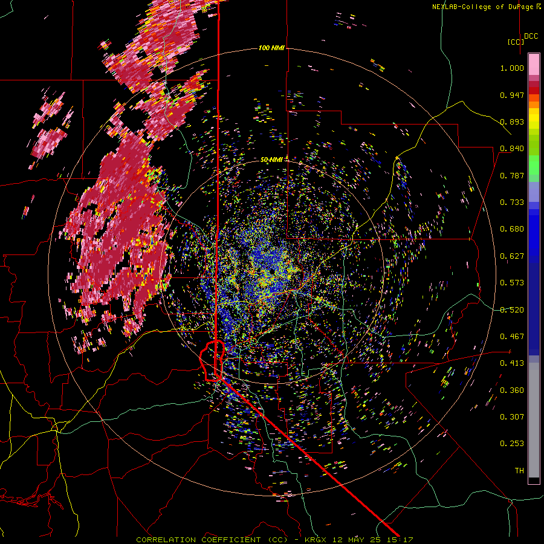The image size is (544, 544).
Task: Click the 'KRGX' station identifier
Action: (316, 540)
